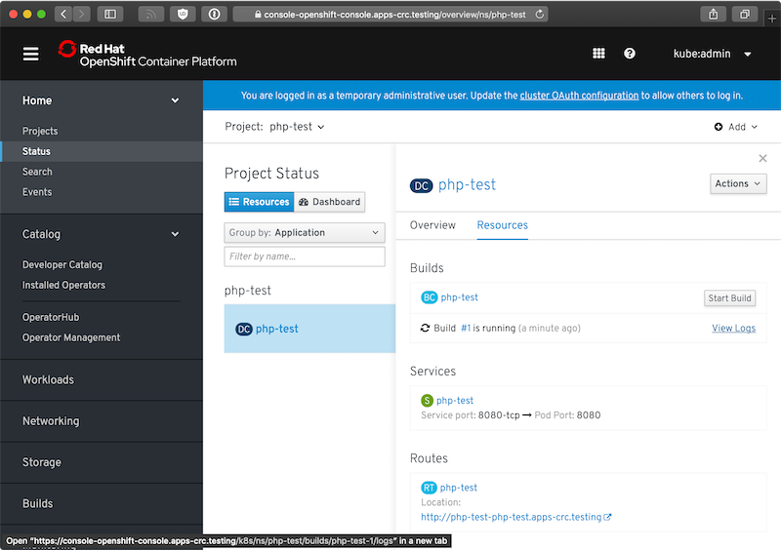
Task: Open Events in sidebar
Action: click(37, 192)
